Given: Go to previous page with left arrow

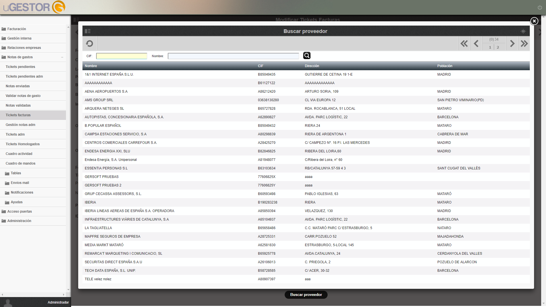Looking at the screenshot, I should tap(476, 43).
